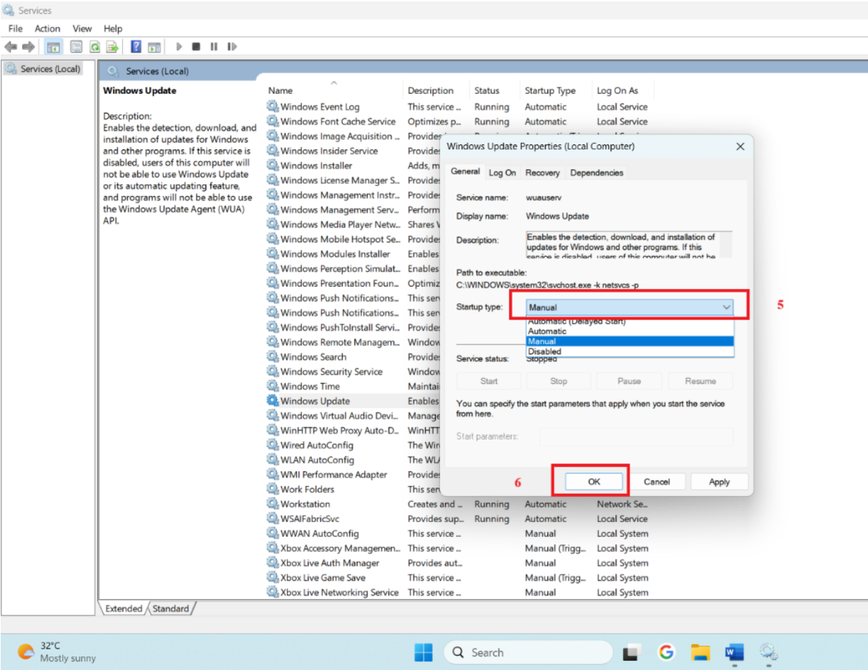This screenshot has height=670, width=868.
Task: Switch to the Standard view tab
Action: [x=171, y=609]
